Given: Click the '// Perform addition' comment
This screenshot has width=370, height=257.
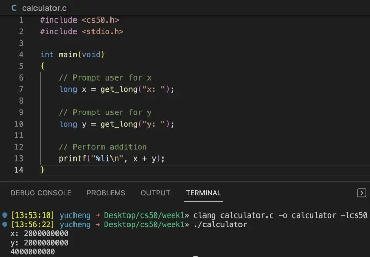Looking at the screenshot, I should [x=103, y=147].
